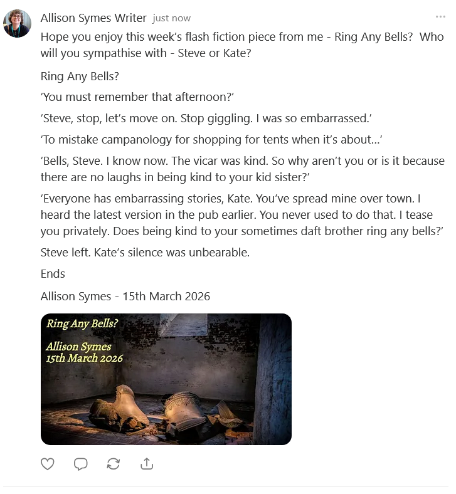This screenshot has width=456, height=494.
Task: Click the word "Ends" below the story
Action: tap(53, 274)
